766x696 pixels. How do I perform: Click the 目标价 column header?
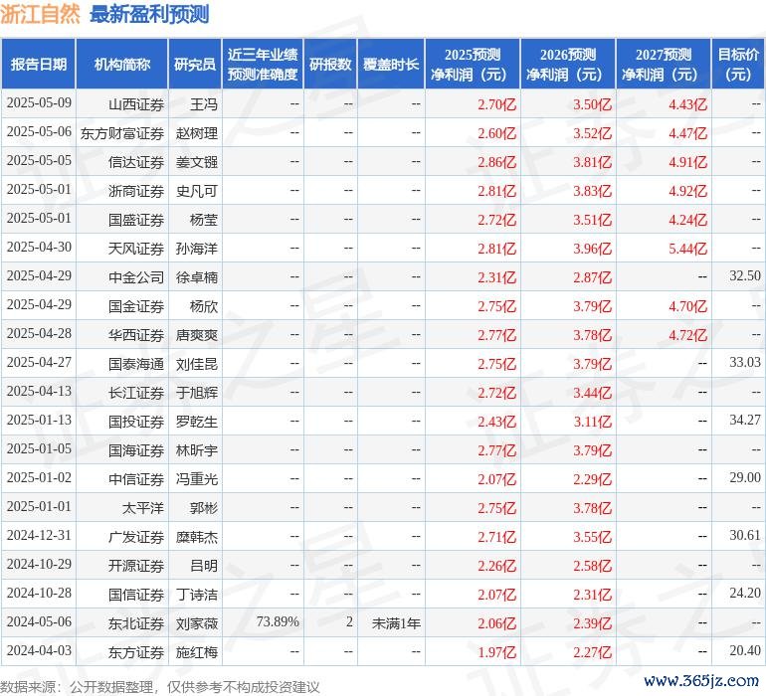coord(738,65)
